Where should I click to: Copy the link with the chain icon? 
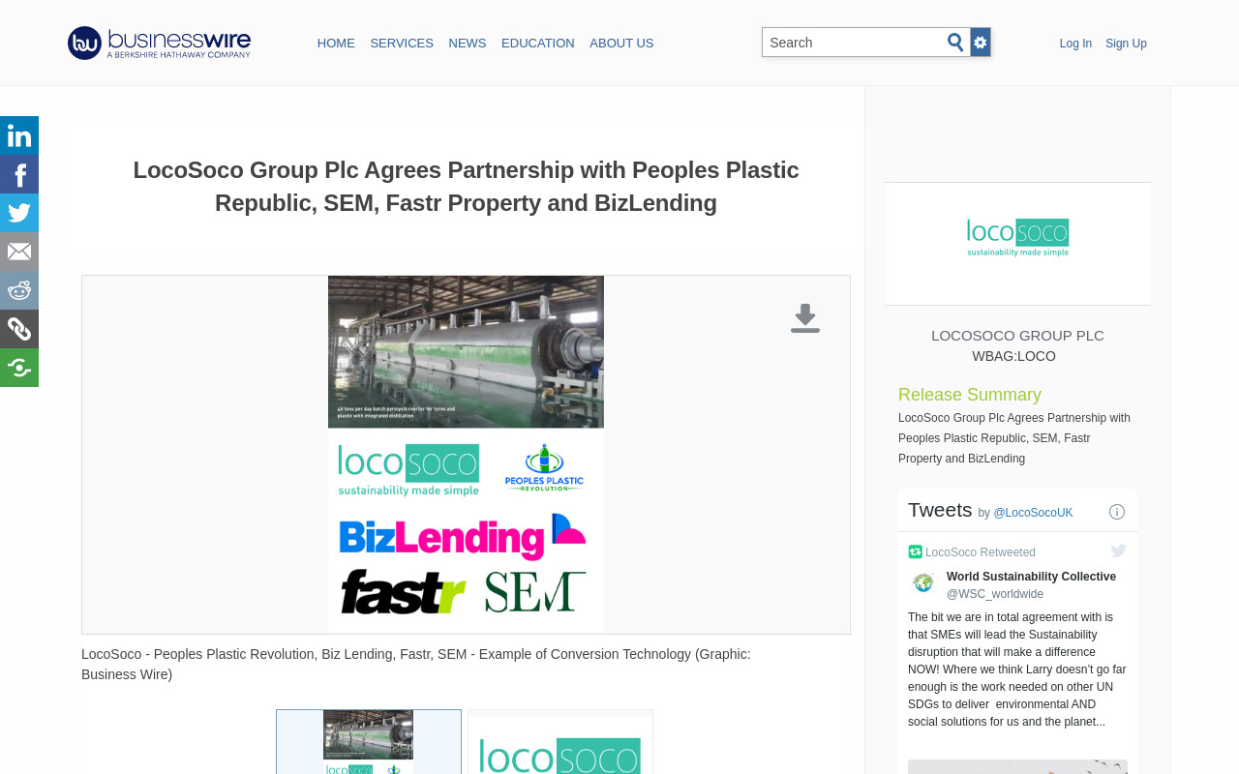click(19, 329)
